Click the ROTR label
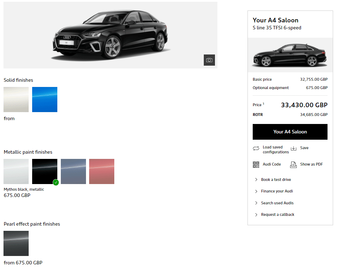 pyautogui.click(x=258, y=115)
